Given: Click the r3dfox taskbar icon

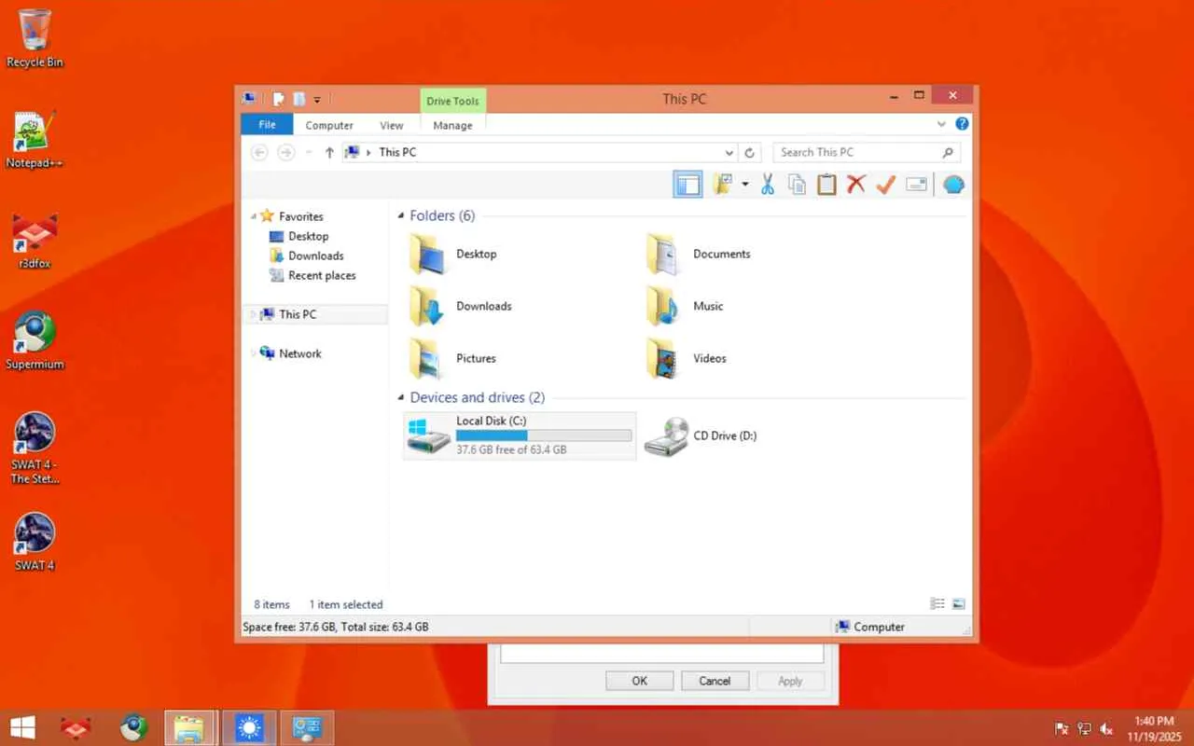Looking at the screenshot, I should pyautogui.click(x=76, y=727).
